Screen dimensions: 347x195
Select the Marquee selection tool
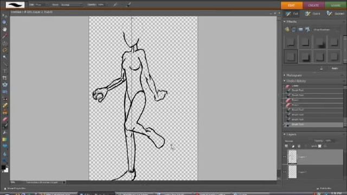4,43
